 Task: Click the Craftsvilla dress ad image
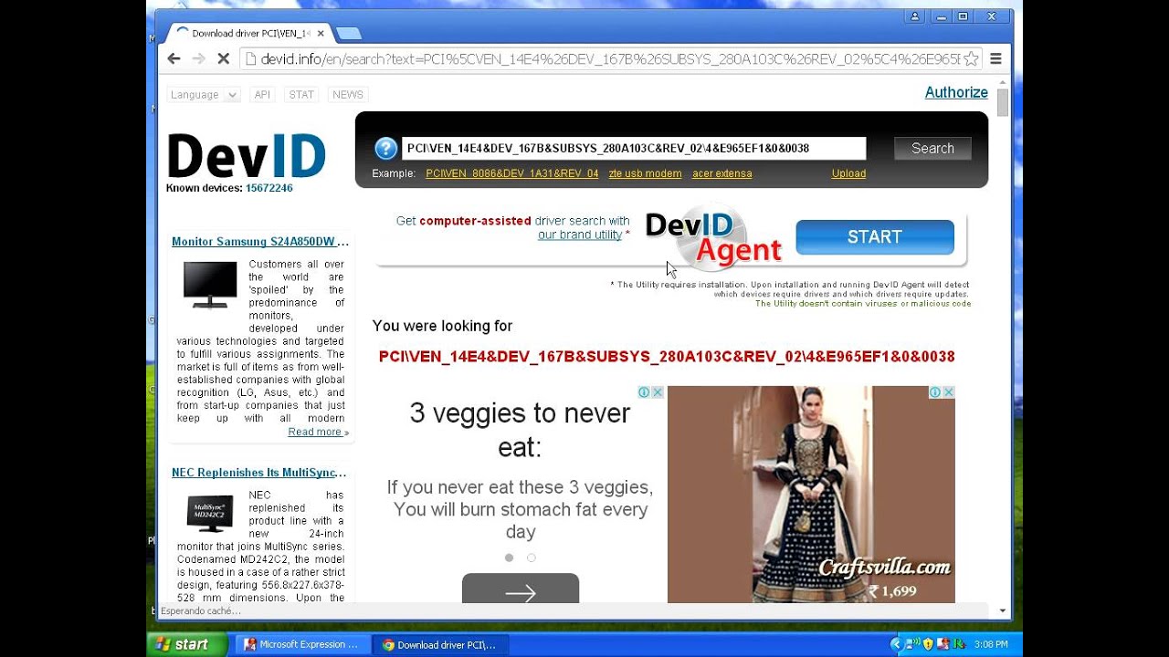tap(811, 495)
